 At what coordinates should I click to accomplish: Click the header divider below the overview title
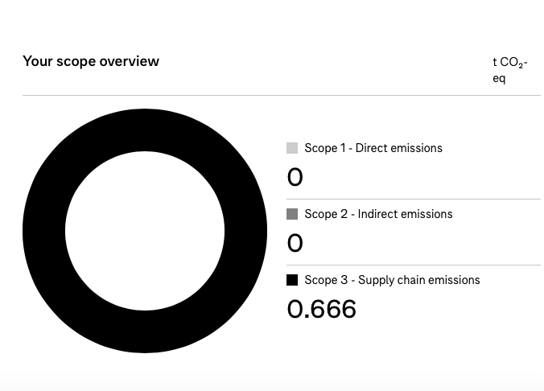(282, 95)
